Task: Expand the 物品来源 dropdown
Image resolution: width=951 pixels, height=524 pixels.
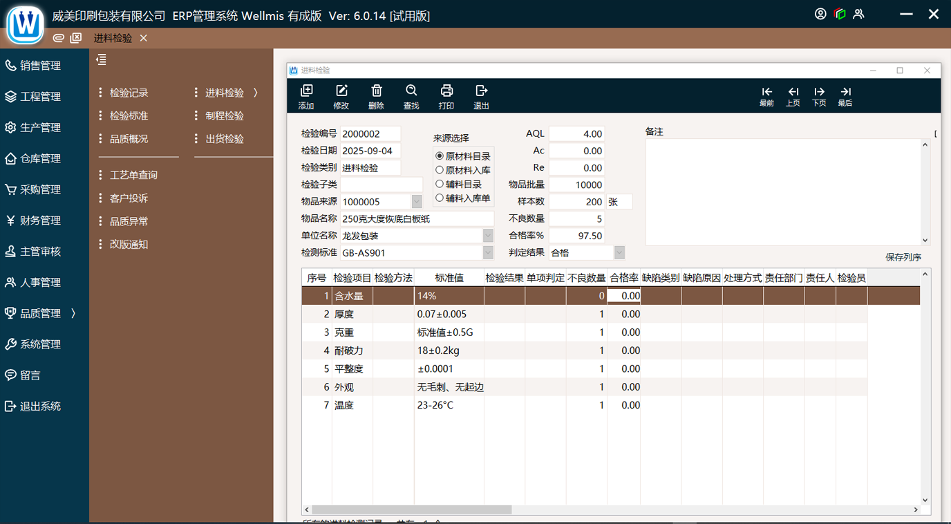Action: [x=417, y=202]
